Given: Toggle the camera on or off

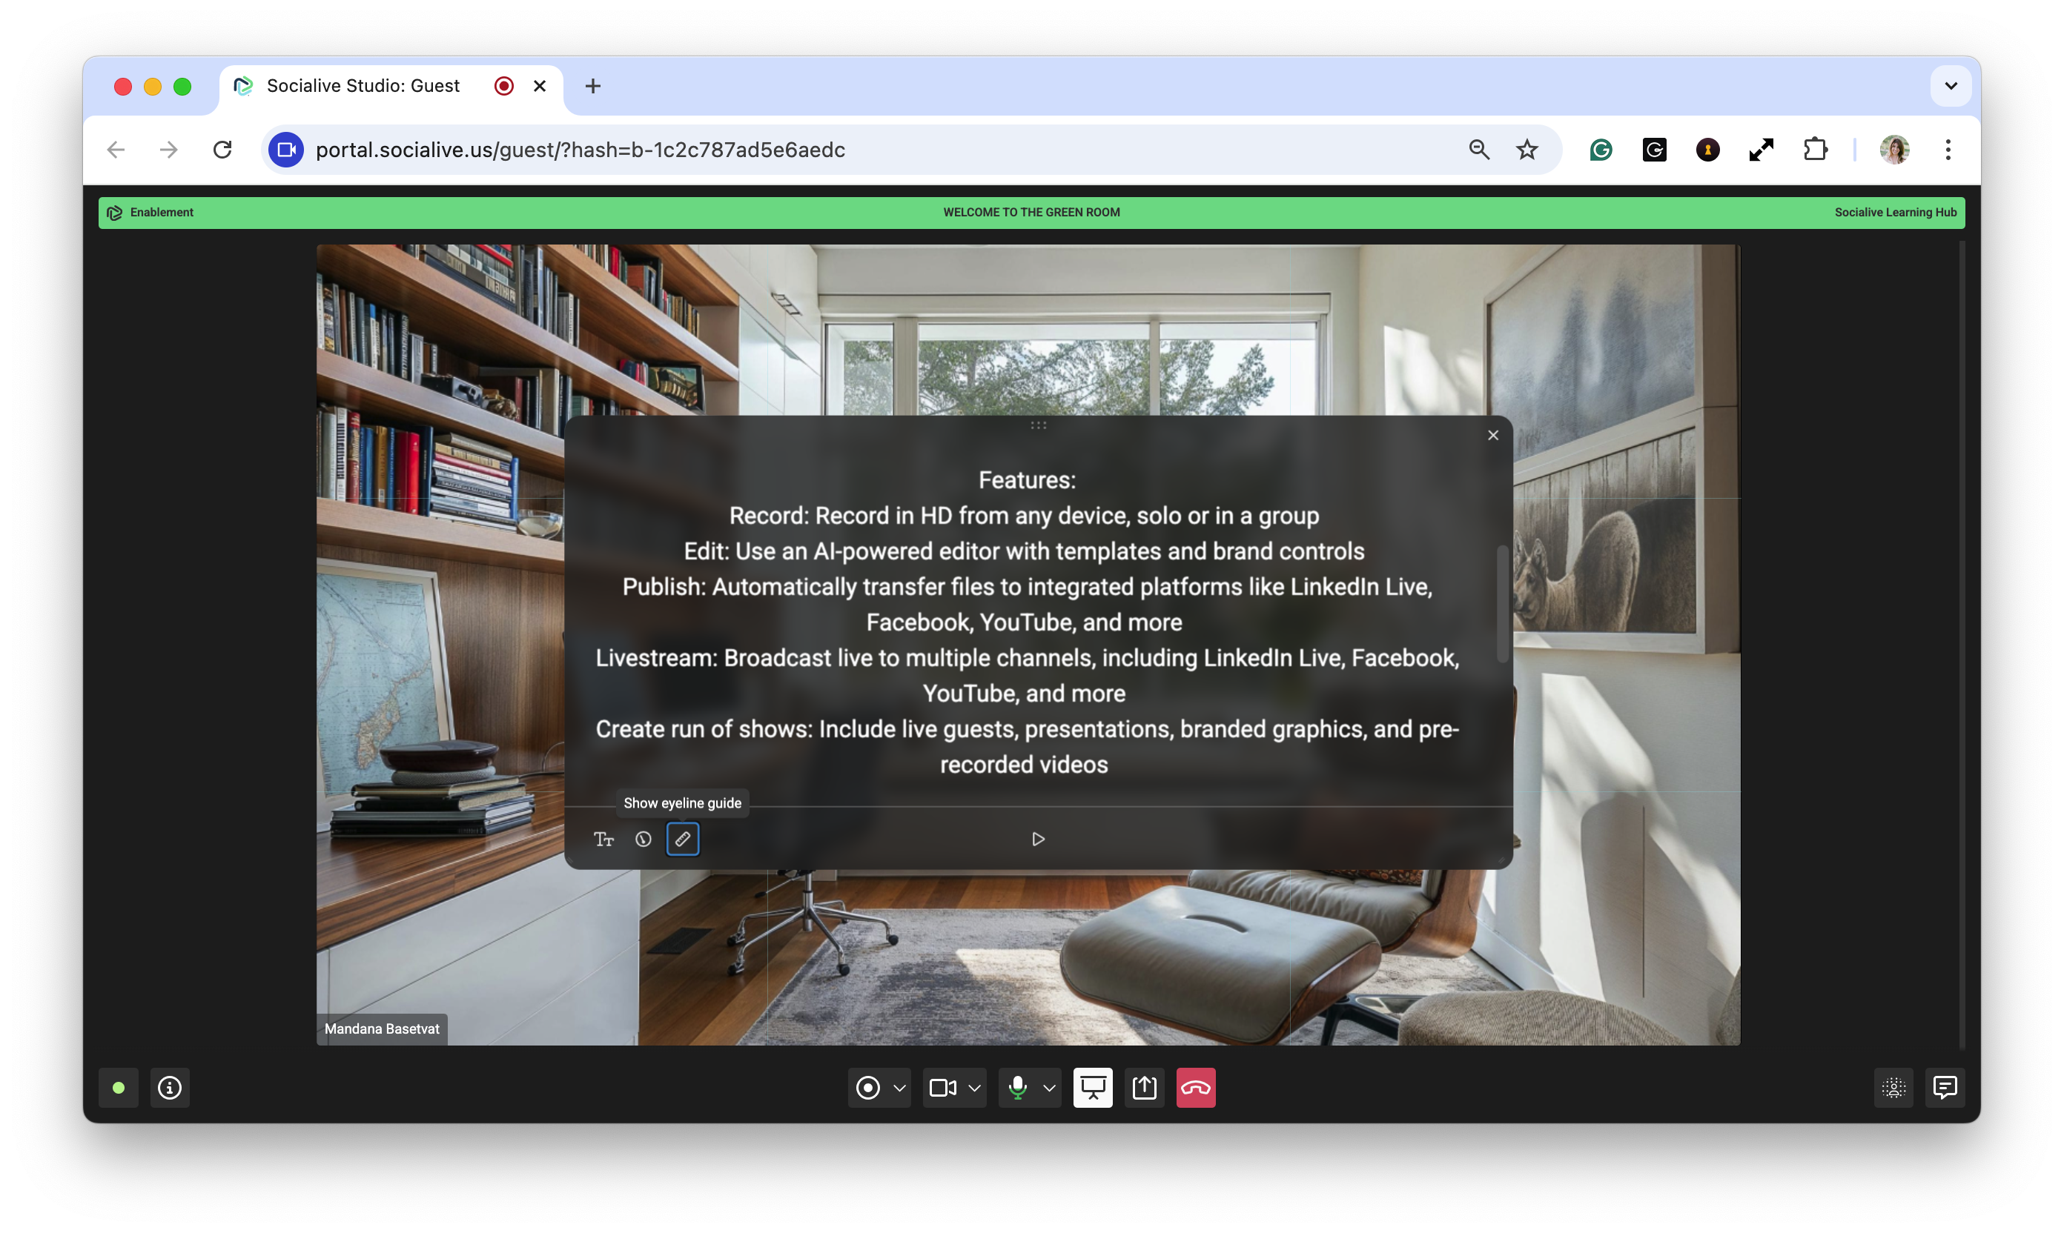Looking at the screenshot, I should (x=942, y=1088).
